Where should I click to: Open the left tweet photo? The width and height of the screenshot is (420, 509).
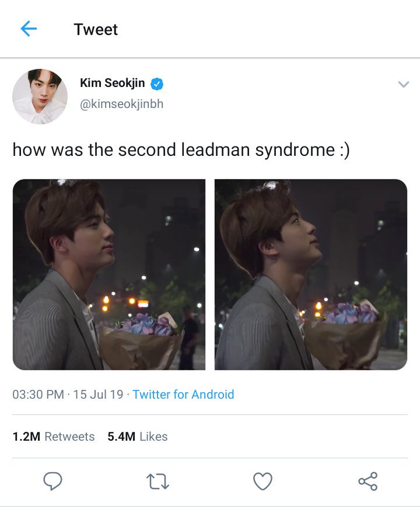tap(109, 274)
